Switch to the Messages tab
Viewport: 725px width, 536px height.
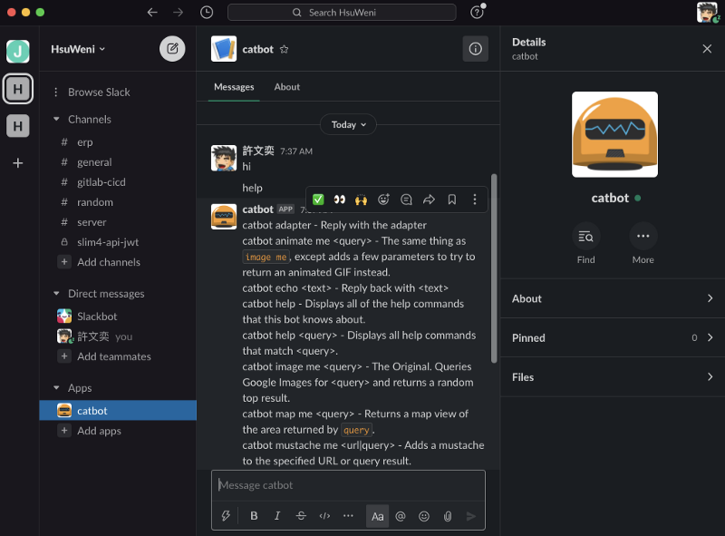234,87
